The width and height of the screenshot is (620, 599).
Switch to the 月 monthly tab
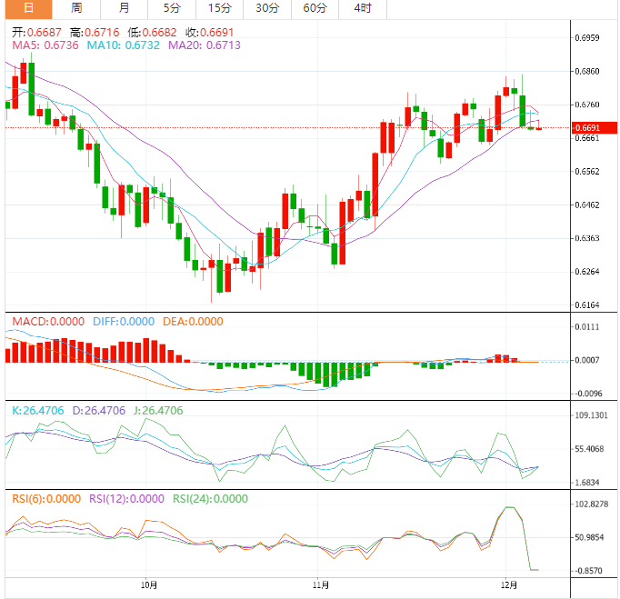tap(125, 9)
